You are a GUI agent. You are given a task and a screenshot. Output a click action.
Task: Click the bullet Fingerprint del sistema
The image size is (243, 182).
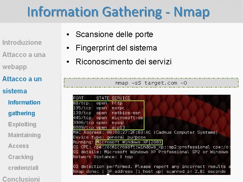116,48
